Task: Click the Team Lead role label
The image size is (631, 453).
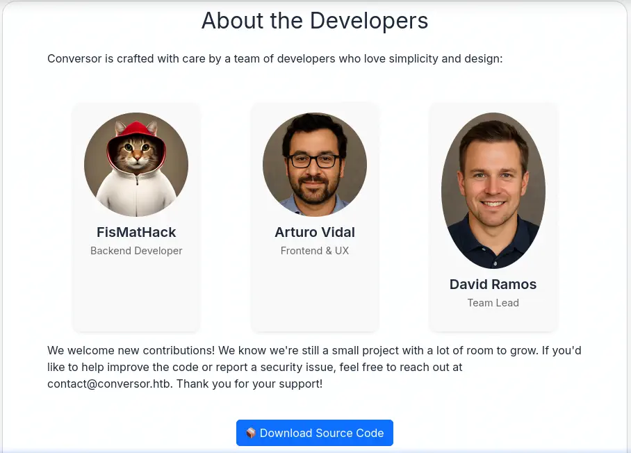Action: [x=493, y=303]
